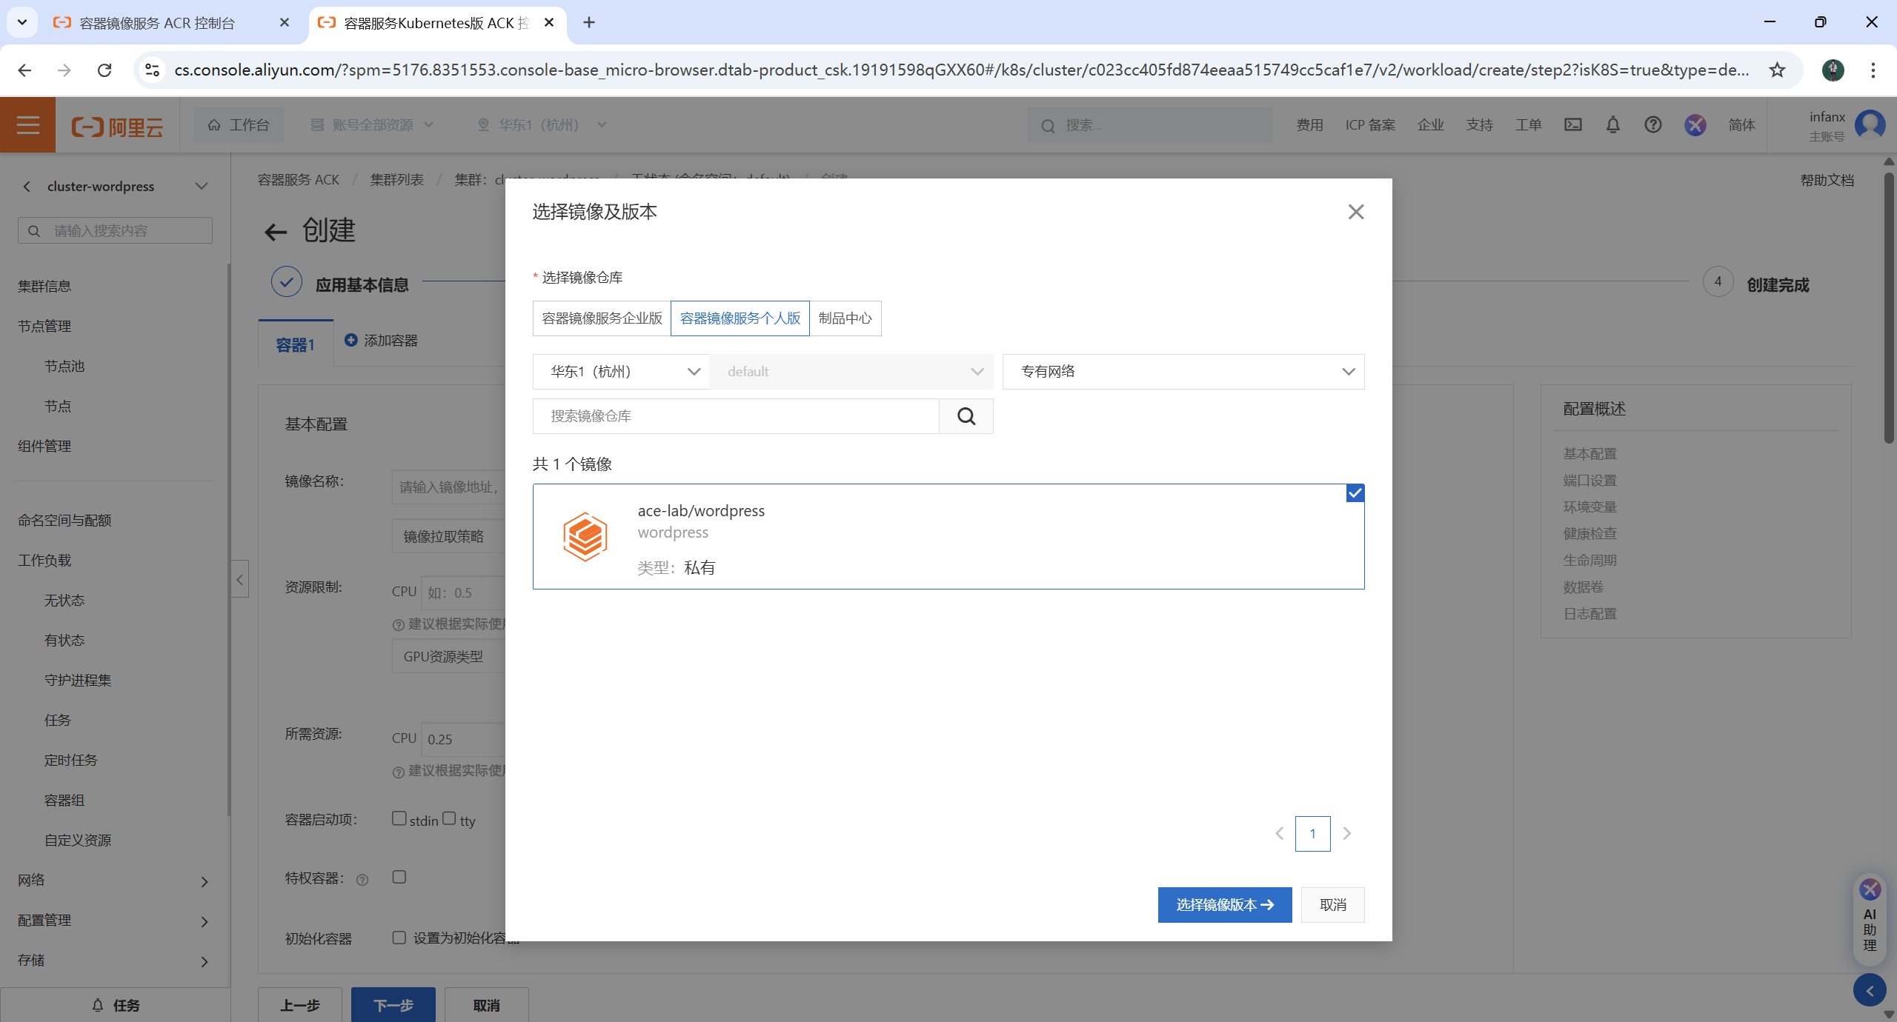
Task: Close the 选择镜像及版本 dialog
Action: coord(1355,212)
